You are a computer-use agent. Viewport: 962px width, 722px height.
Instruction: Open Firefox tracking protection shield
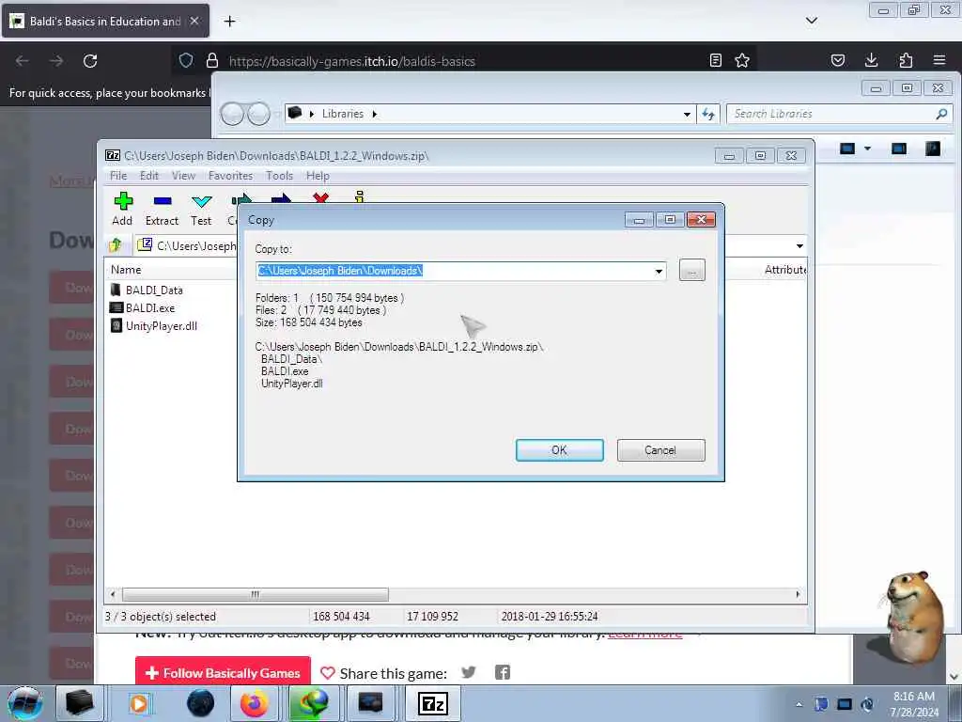coord(186,60)
